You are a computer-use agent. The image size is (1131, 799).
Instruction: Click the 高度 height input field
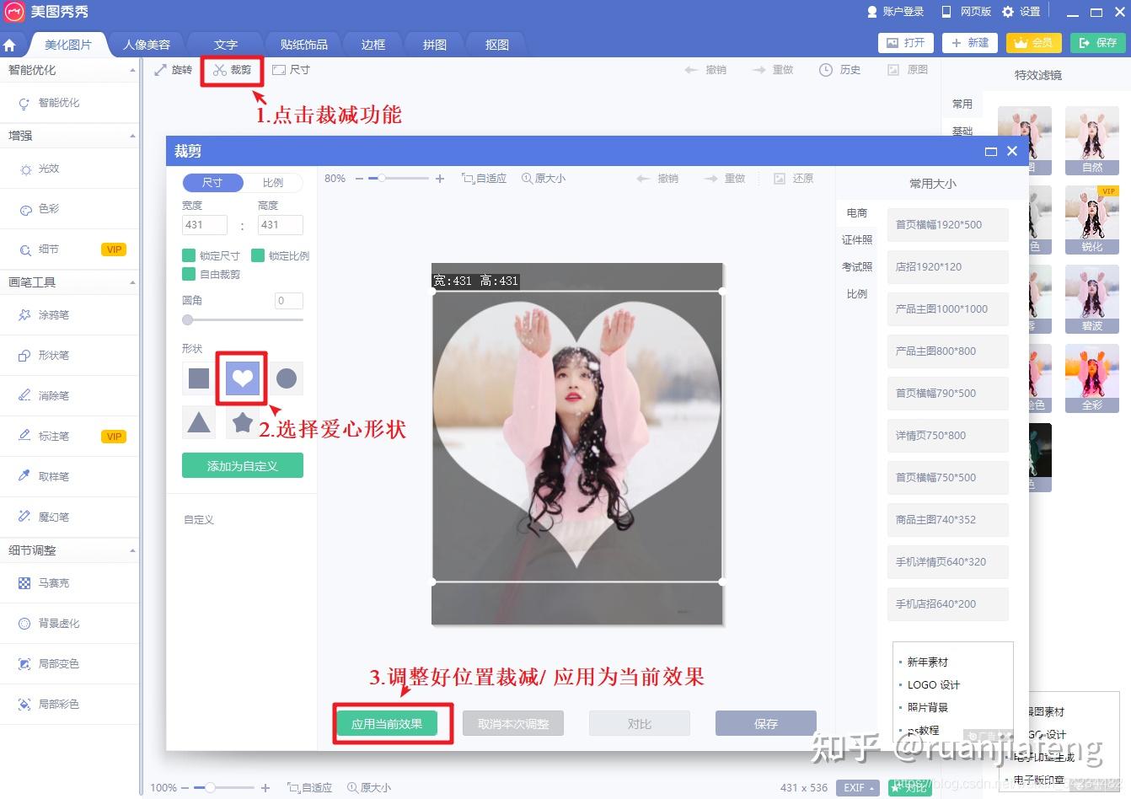click(280, 225)
